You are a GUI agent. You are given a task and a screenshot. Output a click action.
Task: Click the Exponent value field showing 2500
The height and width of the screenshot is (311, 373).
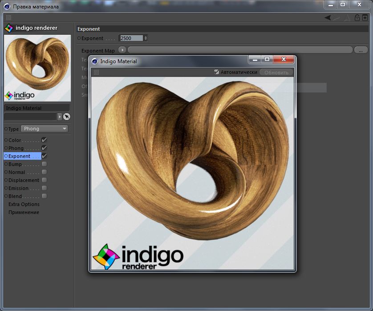tap(131, 38)
